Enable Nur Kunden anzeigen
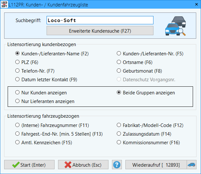This screenshot has height=174, width=201. pyautogui.click(x=18, y=93)
